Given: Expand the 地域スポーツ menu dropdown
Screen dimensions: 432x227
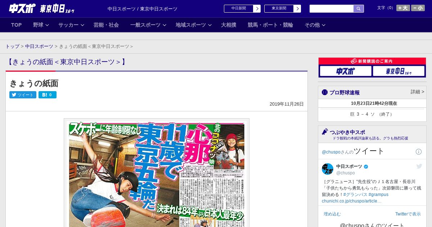Looking at the screenshot, I should (x=194, y=25).
